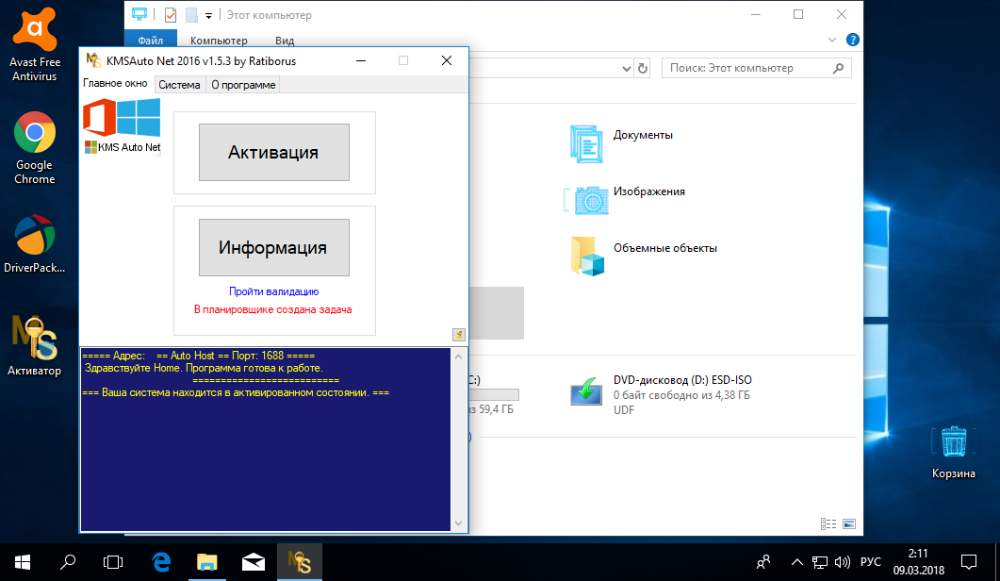The image size is (1000, 581).
Task: Open the Файл menu in Explorer
Action: pyautogui.click(x=151, y=41)
